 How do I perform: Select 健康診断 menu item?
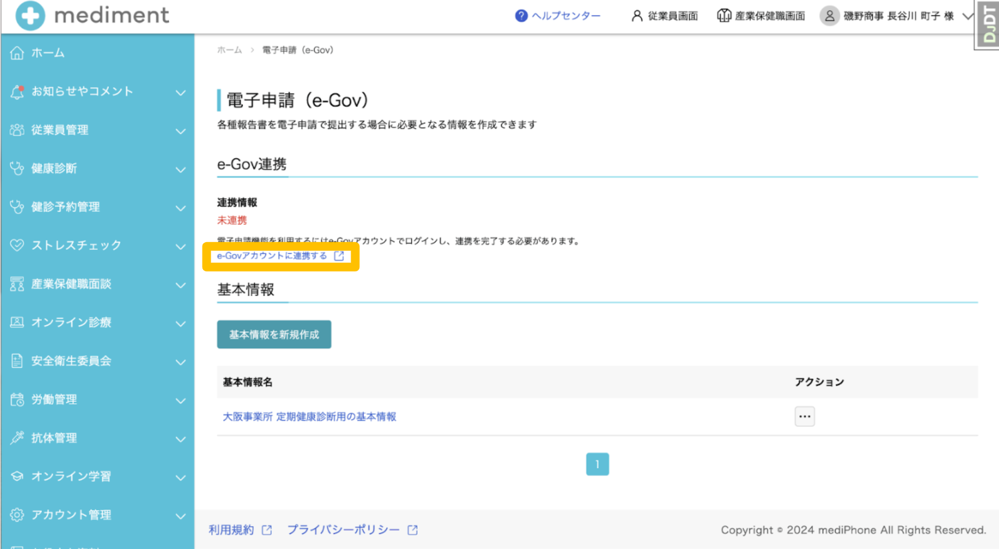(54, 168)
